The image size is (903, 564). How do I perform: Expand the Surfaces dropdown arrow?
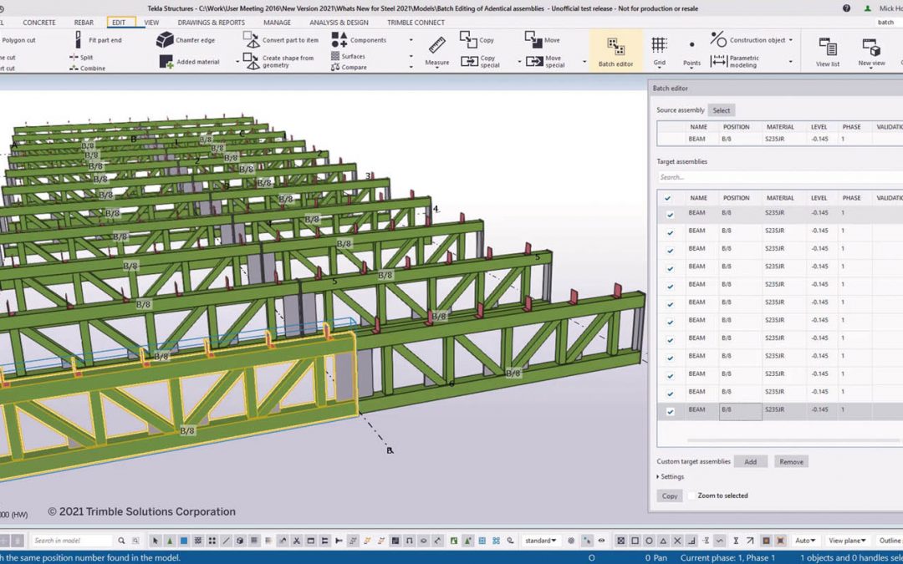click(411, 57)
